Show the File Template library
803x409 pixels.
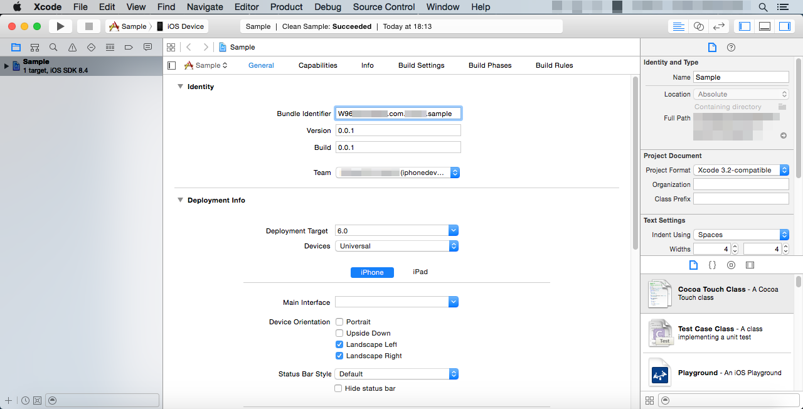click(x=693, y=265)
